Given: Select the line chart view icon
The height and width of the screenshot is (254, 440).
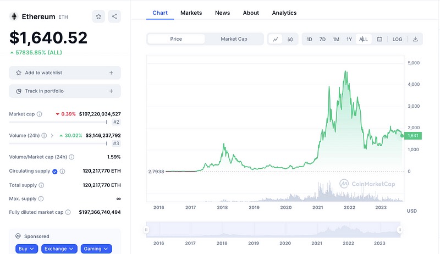Looking at the screenshot, I should click(275, 39).
